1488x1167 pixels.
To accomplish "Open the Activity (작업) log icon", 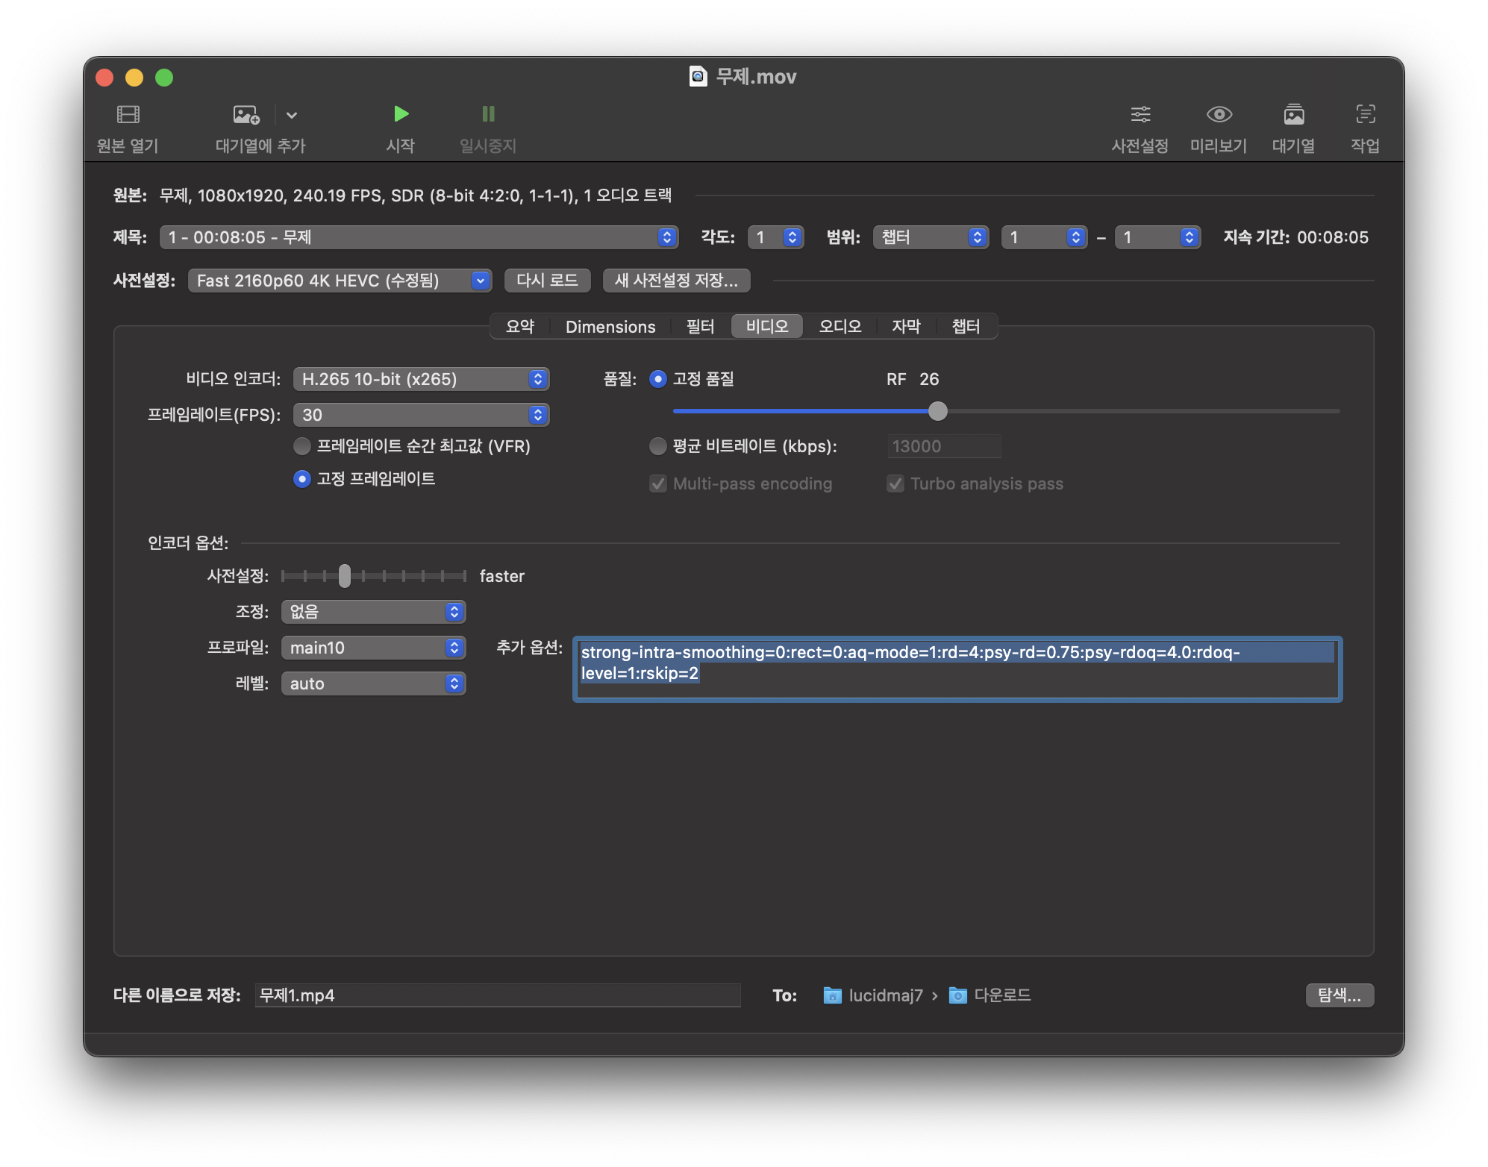I will coord(1365,114).
